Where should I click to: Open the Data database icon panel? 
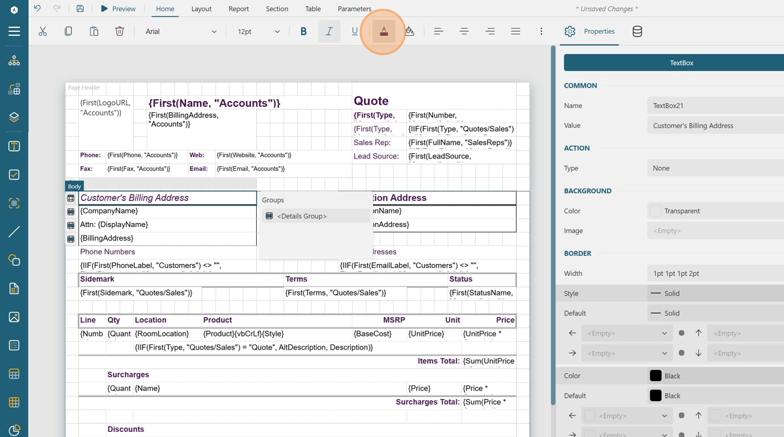point(637,31)
